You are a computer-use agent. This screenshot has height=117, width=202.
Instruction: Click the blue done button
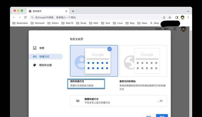pyautogui.click(x=162, y=116)
